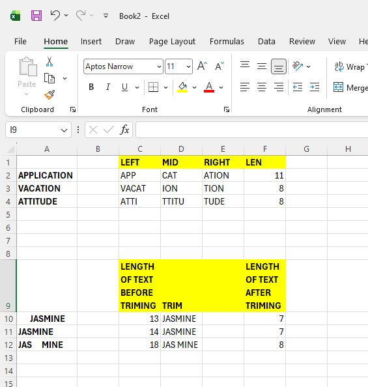Click the Wrap Text button

point(350,66)
